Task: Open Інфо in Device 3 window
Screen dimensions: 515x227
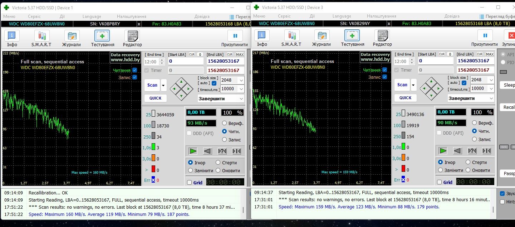Action: click(262, 38)
